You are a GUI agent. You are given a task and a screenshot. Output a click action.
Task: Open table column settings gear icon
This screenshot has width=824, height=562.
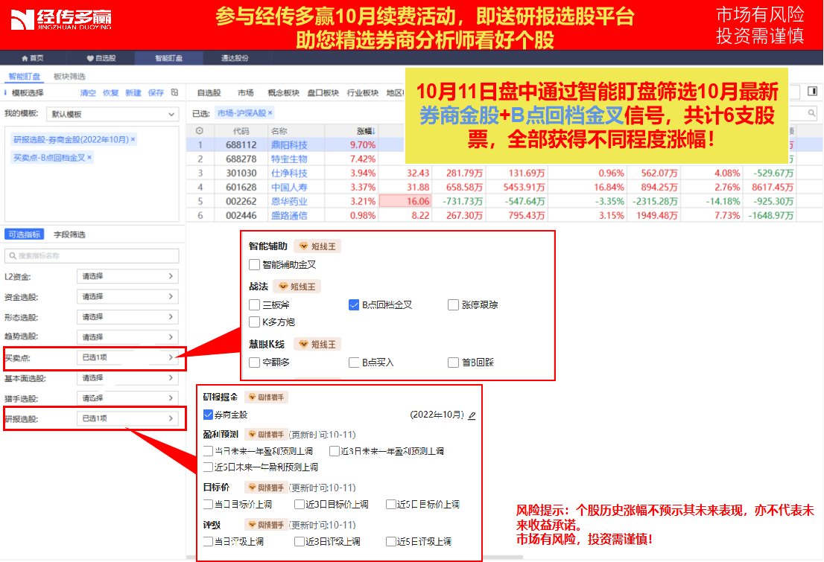coord(199,131)
